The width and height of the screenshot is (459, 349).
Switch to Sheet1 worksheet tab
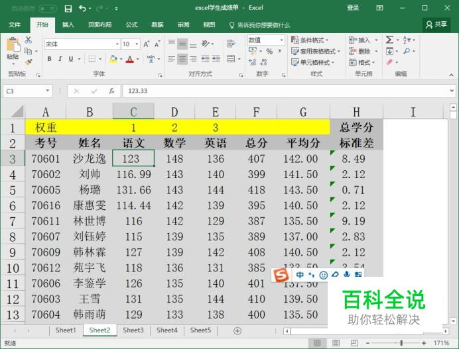[x=66, y=330]
